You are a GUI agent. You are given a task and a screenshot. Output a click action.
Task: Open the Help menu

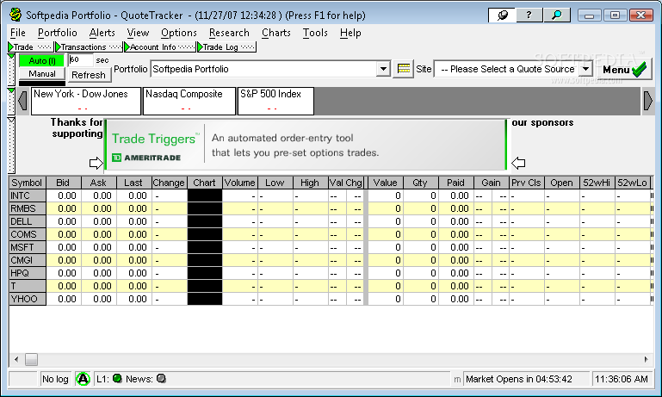tap(350, 33)
